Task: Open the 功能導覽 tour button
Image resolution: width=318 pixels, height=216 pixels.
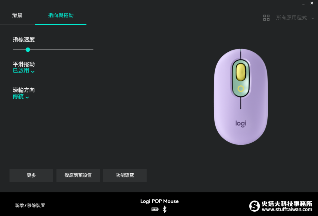Action: 125,175
